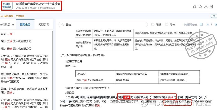Click the 北交所 exchange label
This screenshot has width=217, height=110.
coord(33,8)
